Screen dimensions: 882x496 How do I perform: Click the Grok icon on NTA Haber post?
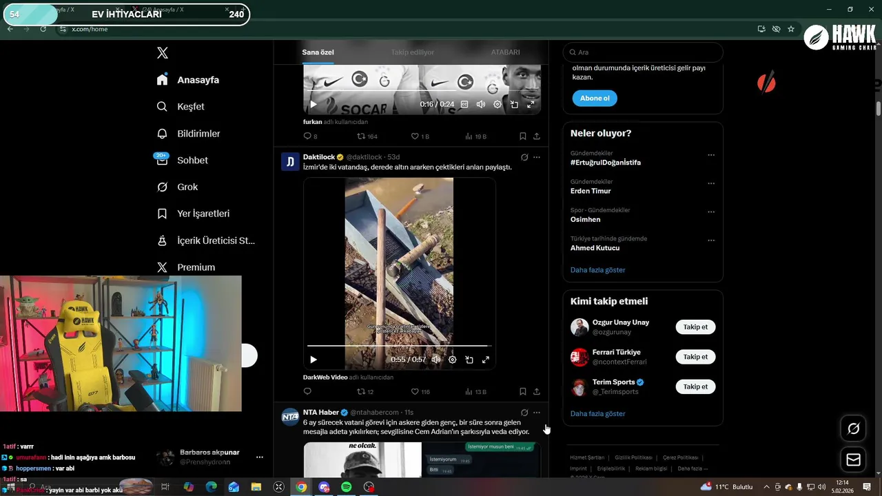click(x=524, y=413)
